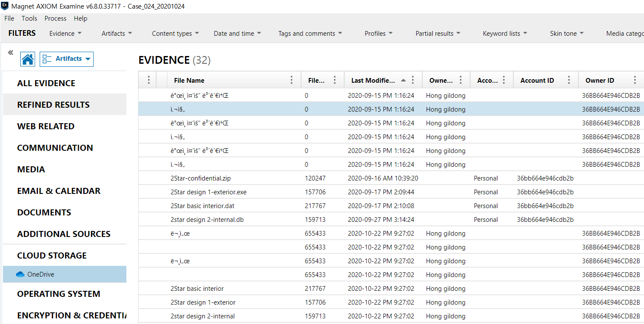Select the 2Star design 1-exterior row
Image resolution: width=644 pixels, height=324 pixels.
click(391, 302)
